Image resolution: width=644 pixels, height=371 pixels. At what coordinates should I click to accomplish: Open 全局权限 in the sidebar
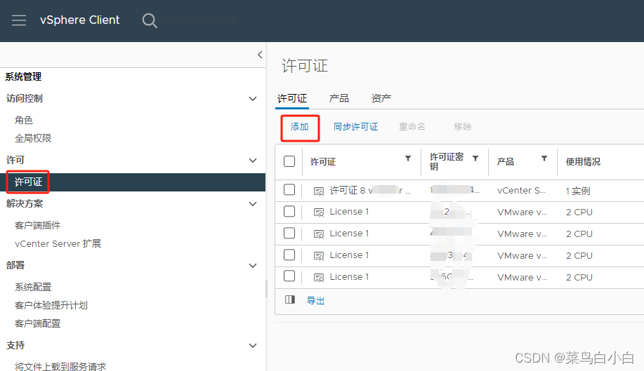[x=33, y=139]
